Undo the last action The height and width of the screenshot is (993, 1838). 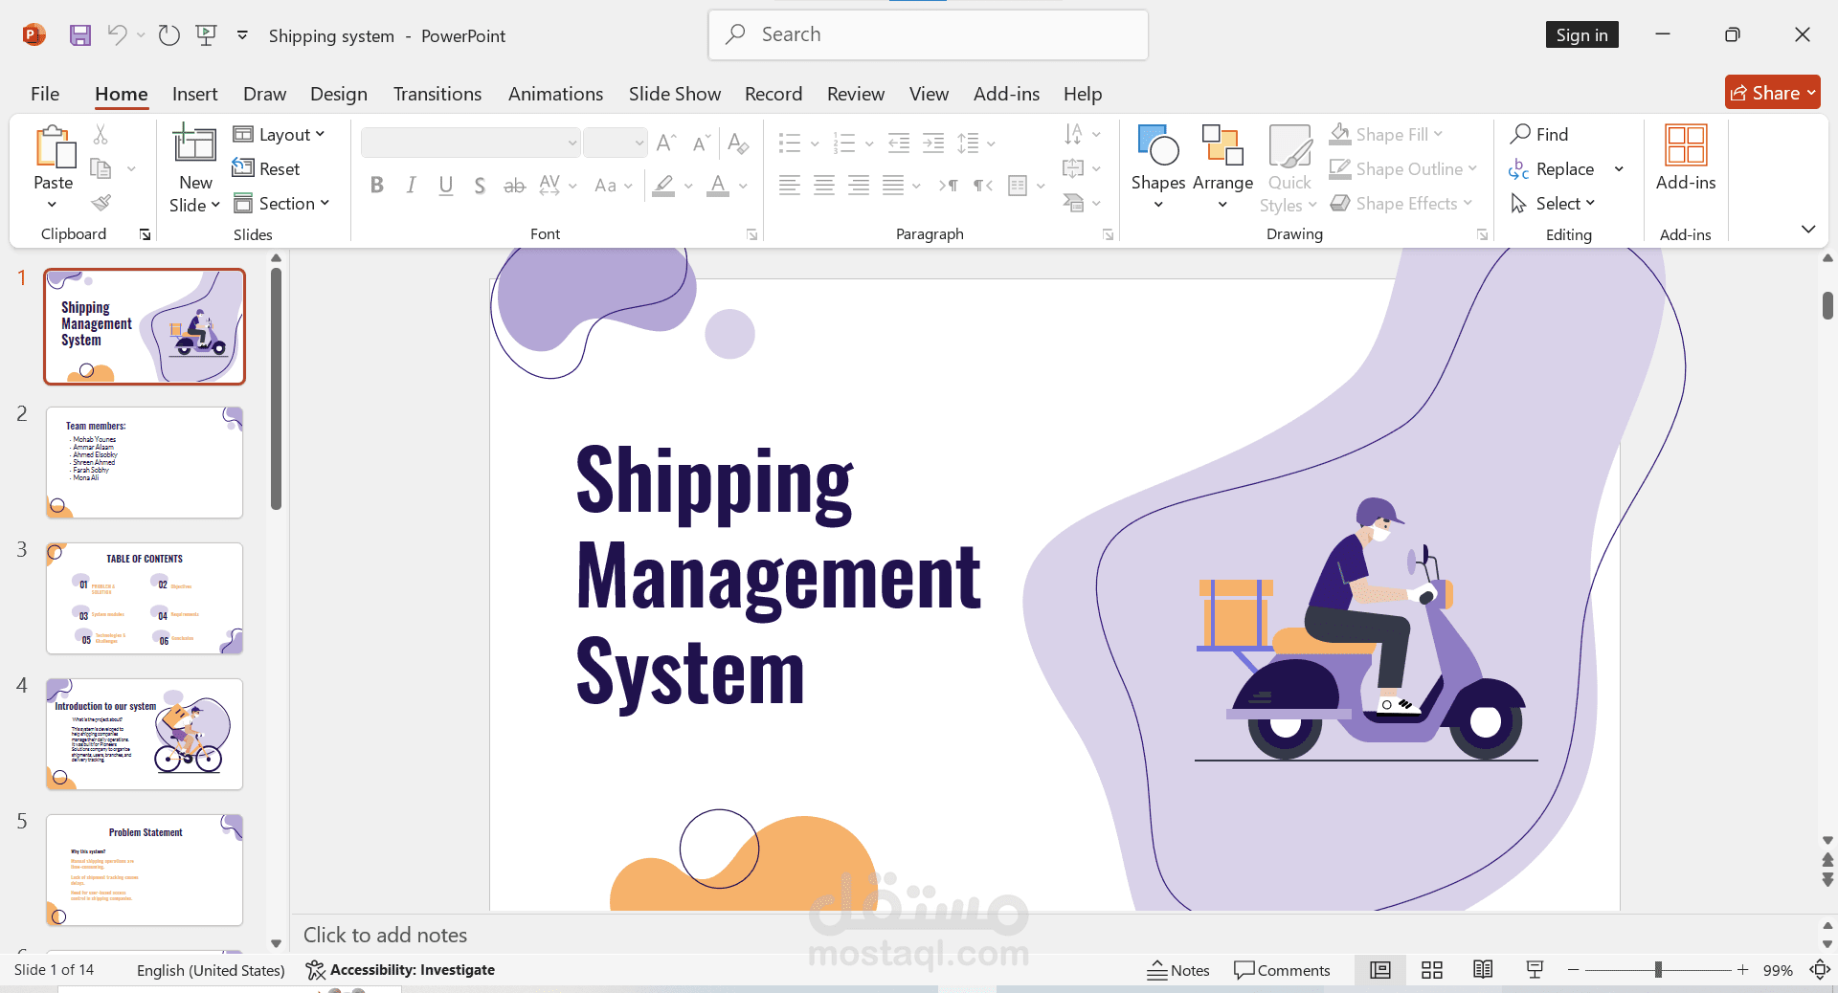(x=117, y=35)
